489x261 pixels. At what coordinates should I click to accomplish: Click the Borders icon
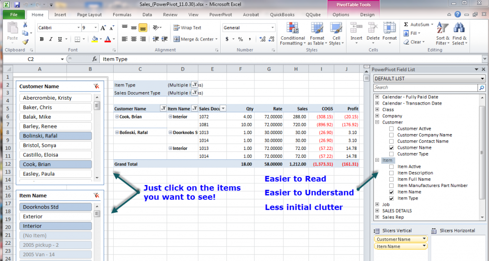pyautogui.click(x=77, y=39)
